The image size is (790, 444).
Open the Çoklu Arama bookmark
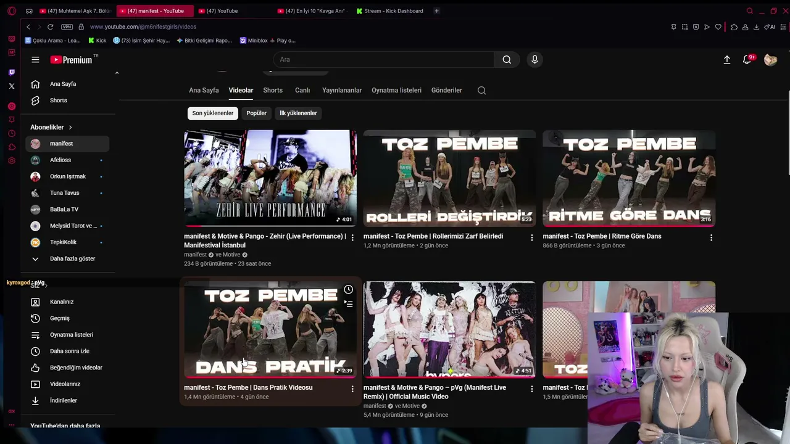pos(52,41)
